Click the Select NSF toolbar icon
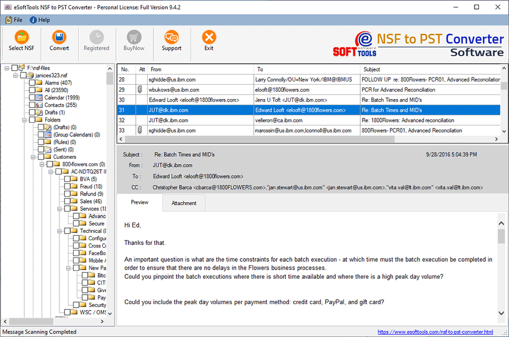Viewport: 509px width, 337px height. coord(21,37)
